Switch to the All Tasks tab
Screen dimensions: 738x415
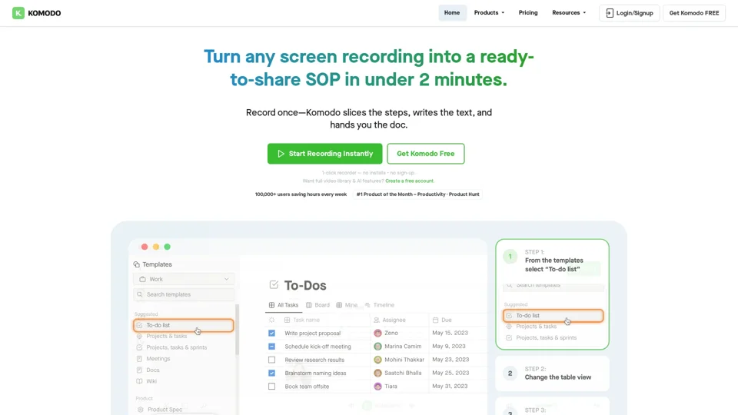point(284,305)
